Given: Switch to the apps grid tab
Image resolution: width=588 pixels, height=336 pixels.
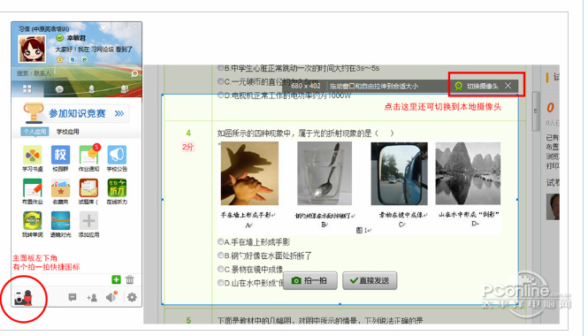Looking at the screenshot, I should point(27,89).
